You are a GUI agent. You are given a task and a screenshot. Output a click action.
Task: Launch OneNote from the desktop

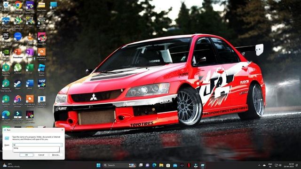(x=30, y=53)
